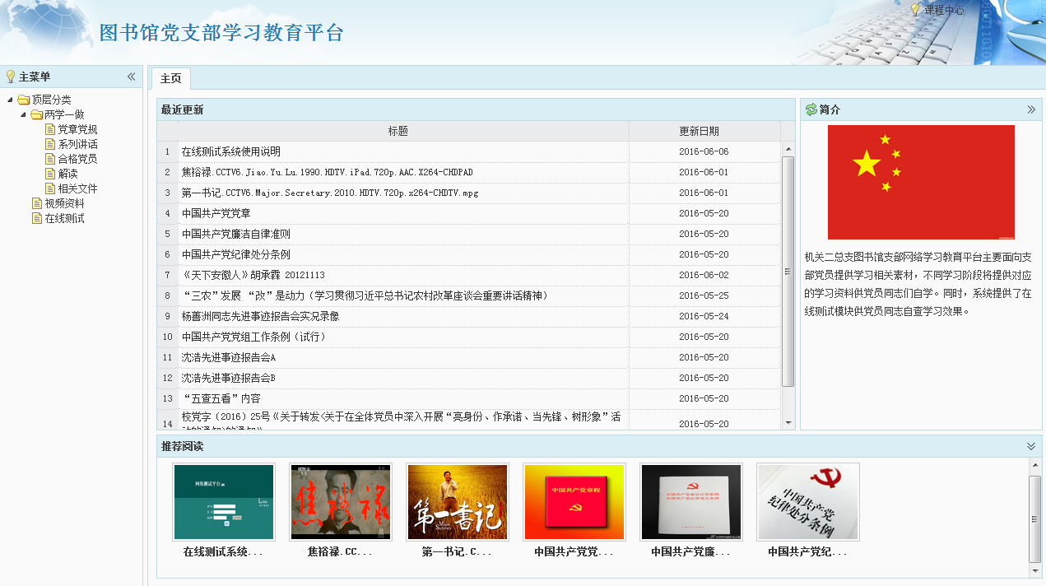Collapse the 推荐阅读 panel
Screen dimensions: 1046x586
pyautogui.click(x=1031, y=446)
